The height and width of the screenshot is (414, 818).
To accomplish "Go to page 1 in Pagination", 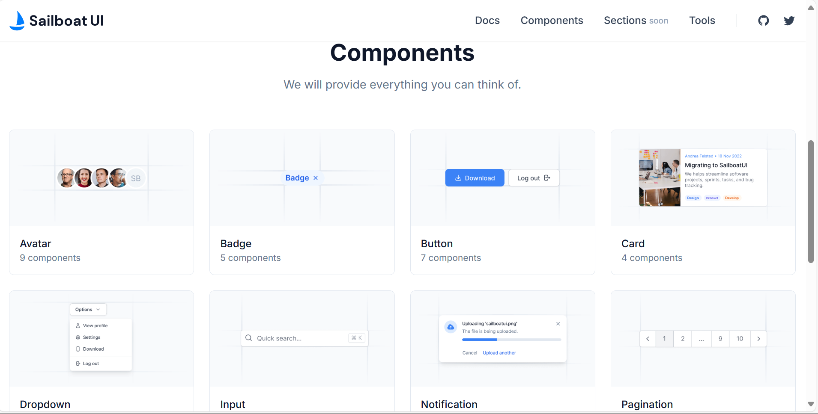I will click(x=664, y=339).
